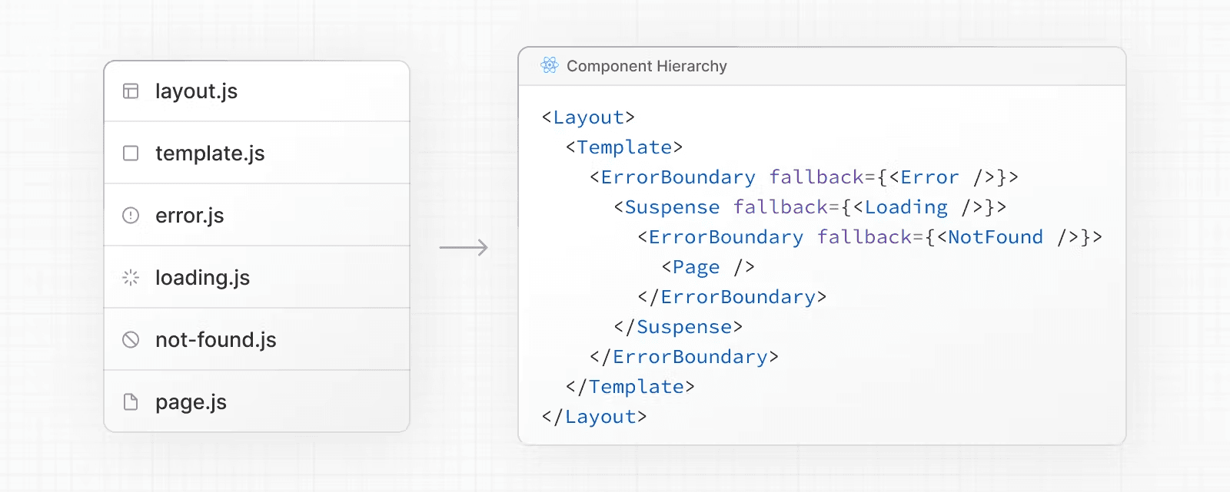Click the spinner icon beside loading.js
Viewport: 1230px width, 492px height.
131,278
